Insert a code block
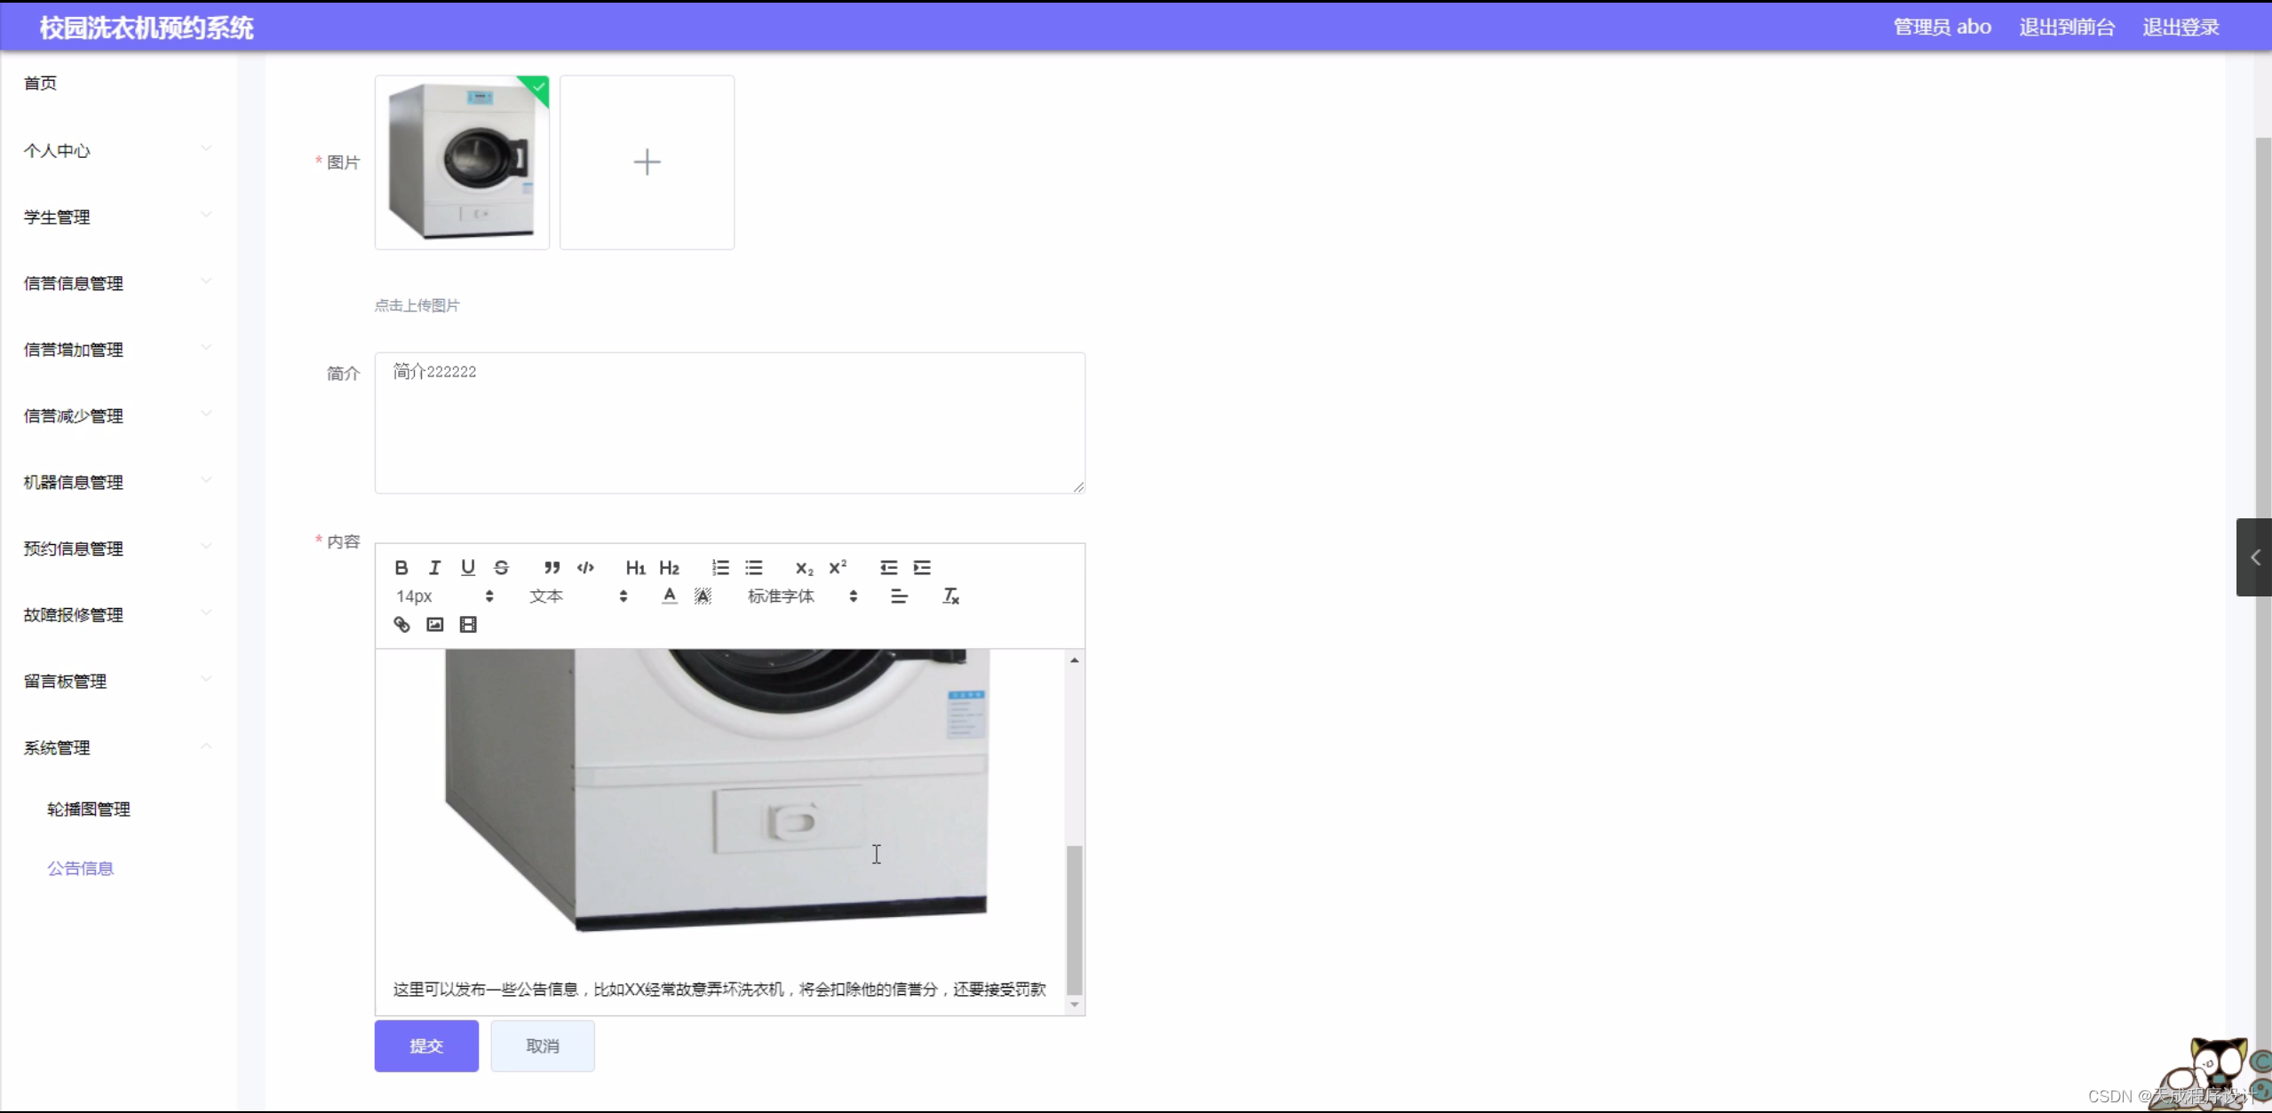This screenshot has width=2272, height=1113. click(x=585, y=567)
